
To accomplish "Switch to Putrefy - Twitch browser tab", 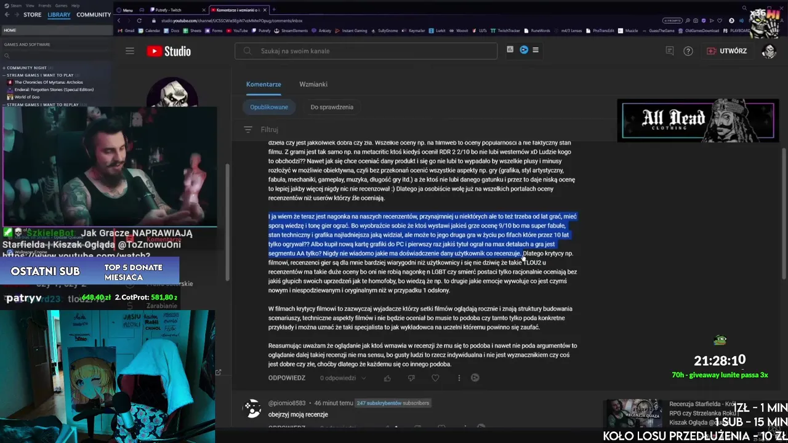I will click(177, 10).
